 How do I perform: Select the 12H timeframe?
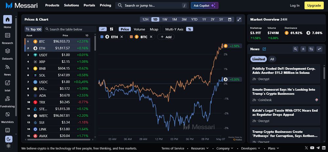pyautogui.click(x=145, y=19)
